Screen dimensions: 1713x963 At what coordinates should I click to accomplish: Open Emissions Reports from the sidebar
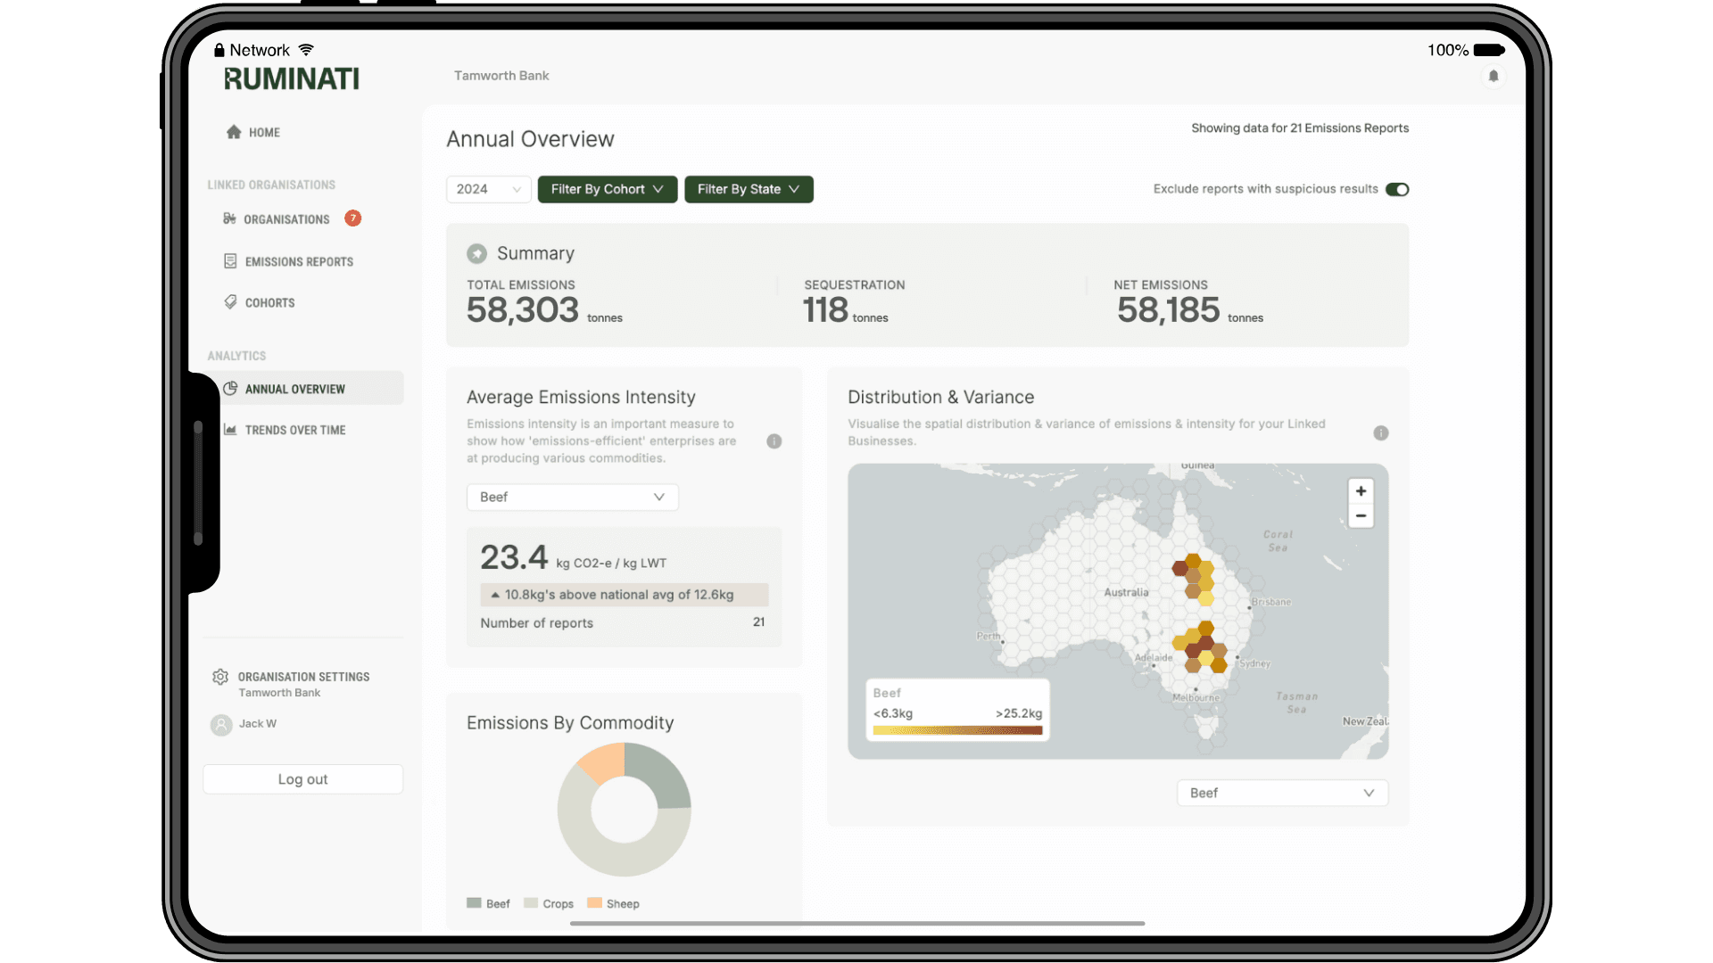point(232,260)
